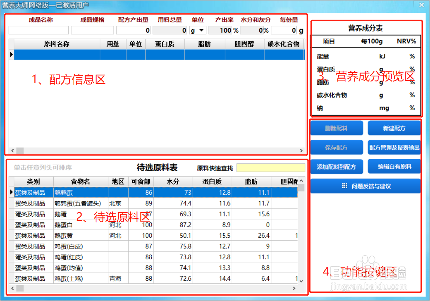430x301 pixels.
Task: Click the 成品名称 input field
Action: [x=38, y=30]
